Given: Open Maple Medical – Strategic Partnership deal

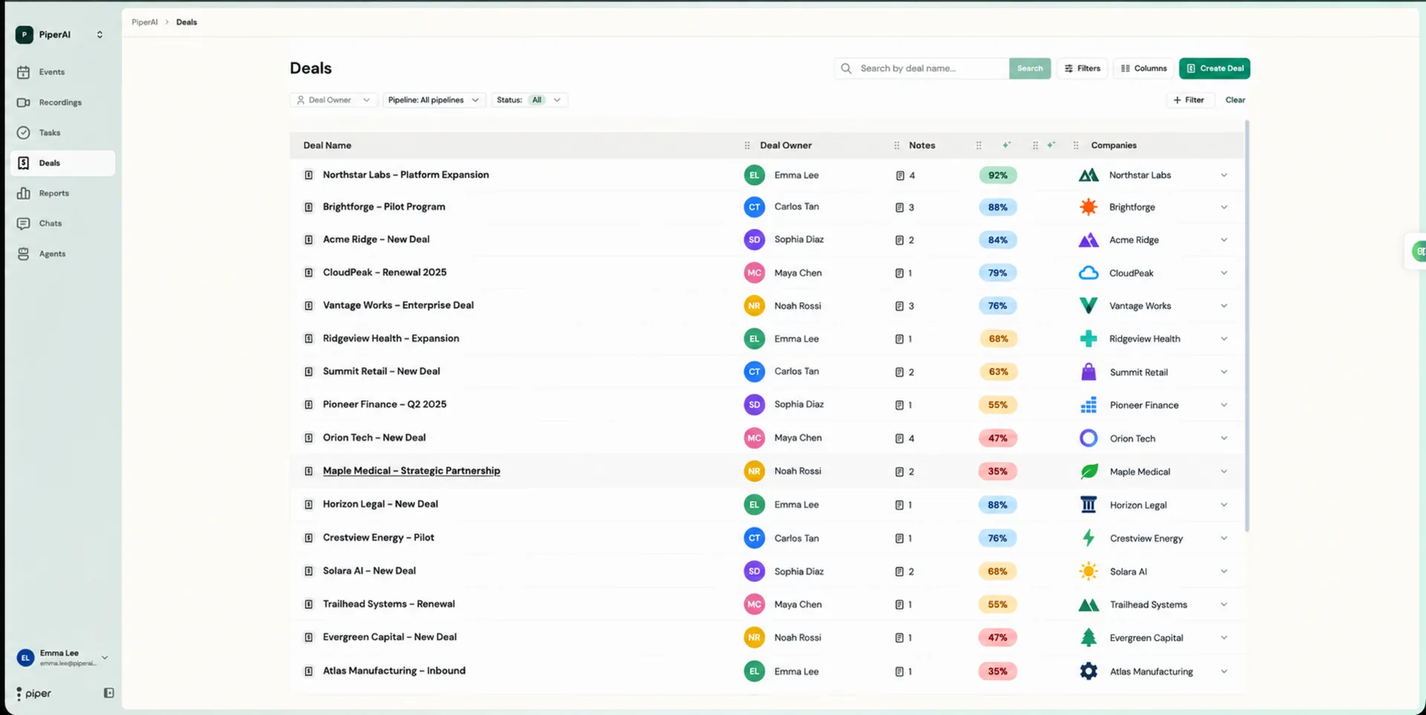Looking at the screenshot, I should click(x=411, y=471).
